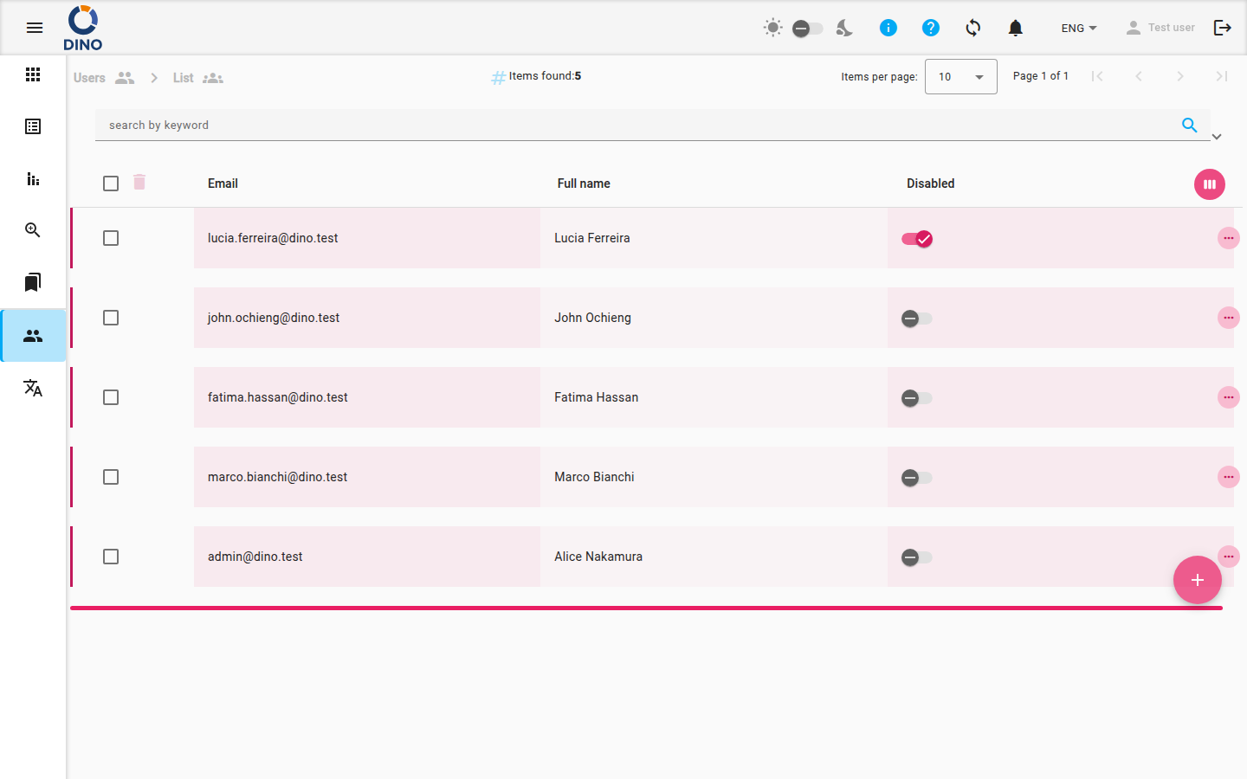Screen dimensions: 1247x779
Task: Expand advanced search chevron
Action: coord(1217,137)
